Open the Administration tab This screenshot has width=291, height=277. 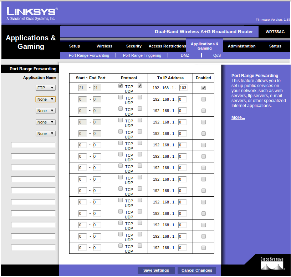click(x=242, y=46)
